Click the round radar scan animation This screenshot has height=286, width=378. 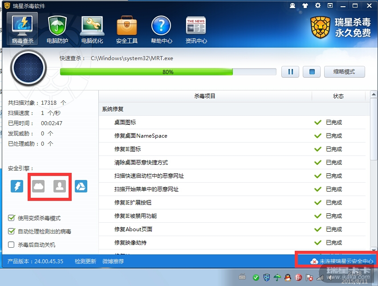(x=28, y=68)
